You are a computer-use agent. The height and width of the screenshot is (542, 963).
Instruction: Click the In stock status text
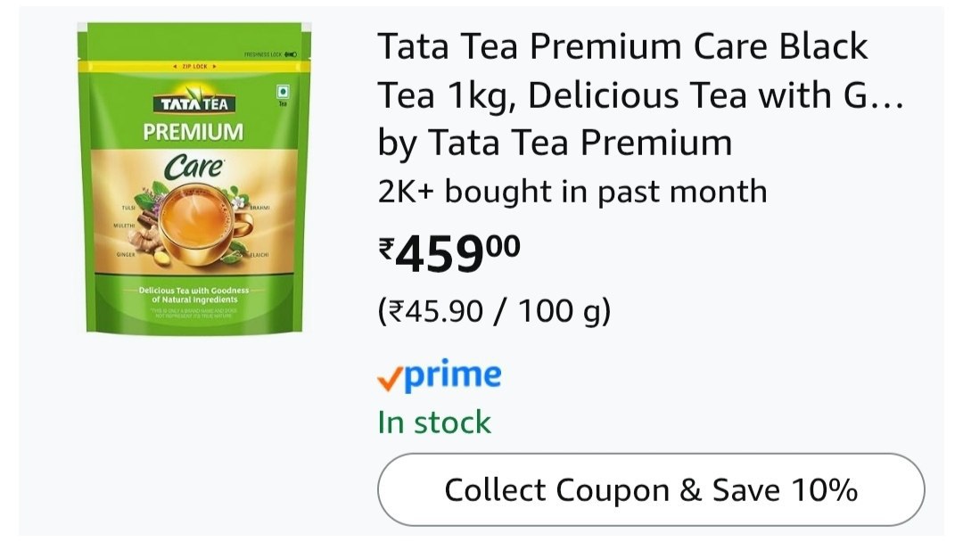point(434,423)
